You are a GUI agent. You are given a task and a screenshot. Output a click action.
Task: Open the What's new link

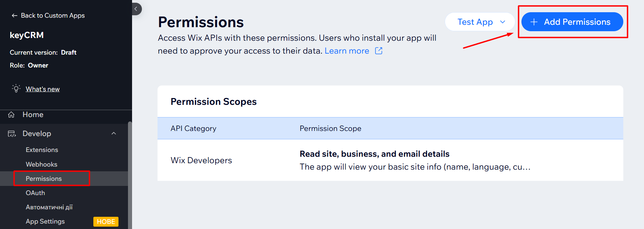coord(43,89)
